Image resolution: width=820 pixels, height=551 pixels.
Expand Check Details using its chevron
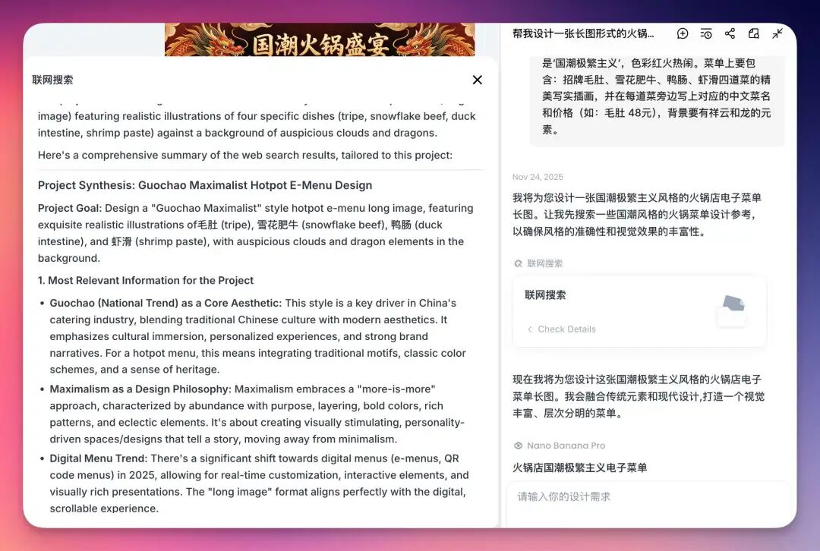(529, 329)
